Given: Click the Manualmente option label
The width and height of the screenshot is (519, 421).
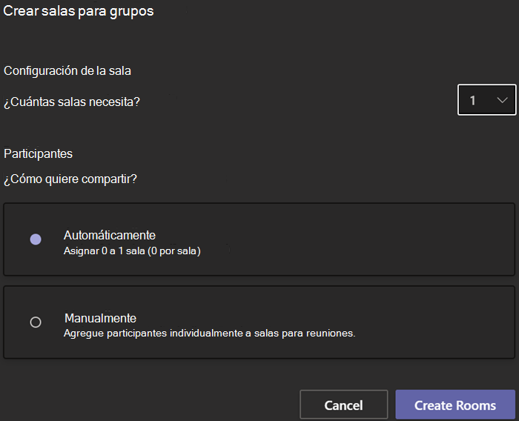Looking at the screenshot, I should pos(100,318).
